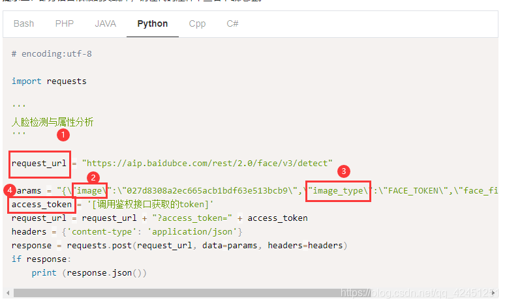
Task: Click the "if response:" line
Action: pos(41,259)
